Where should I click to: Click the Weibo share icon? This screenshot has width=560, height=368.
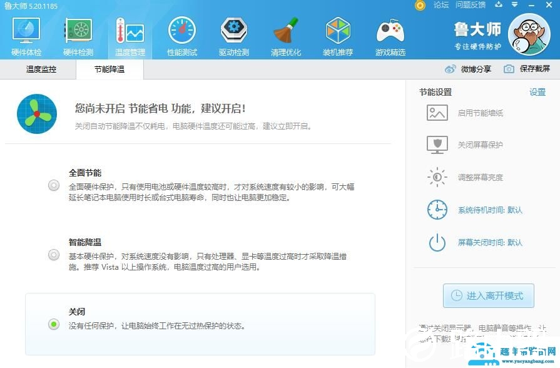point(450,69)
